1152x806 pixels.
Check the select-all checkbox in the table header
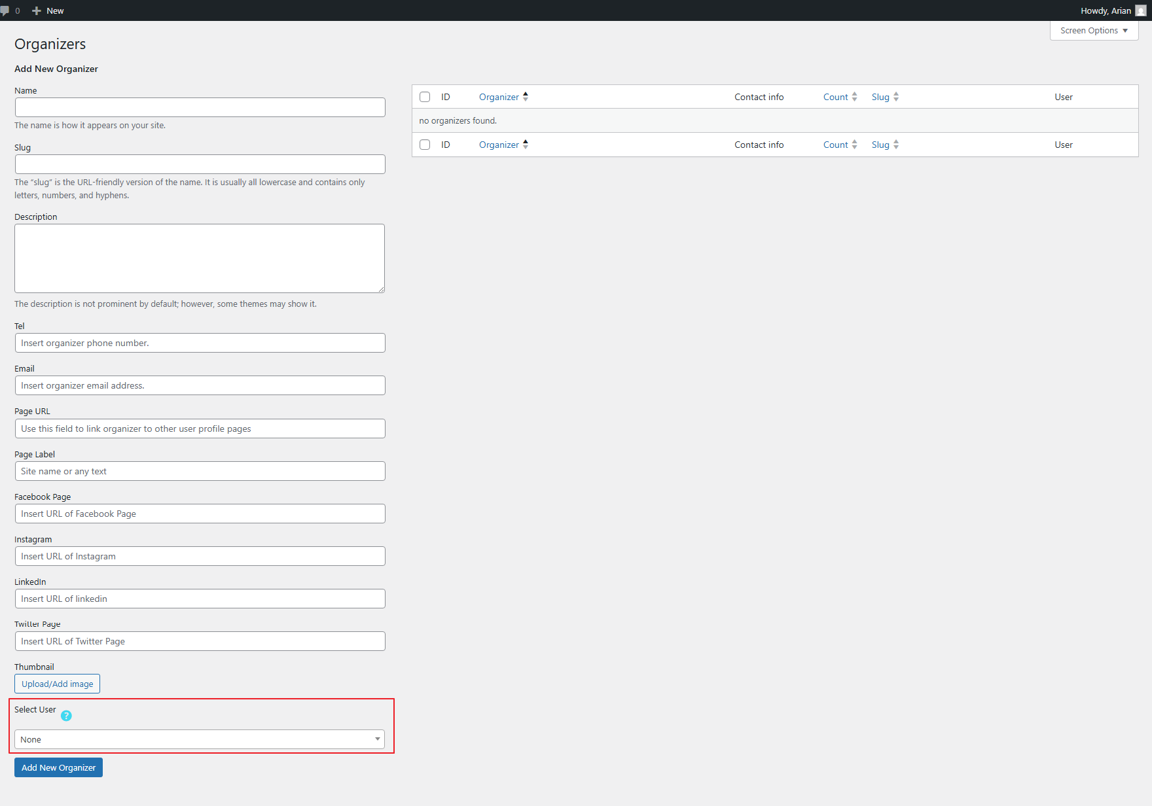tap(425, 96)
